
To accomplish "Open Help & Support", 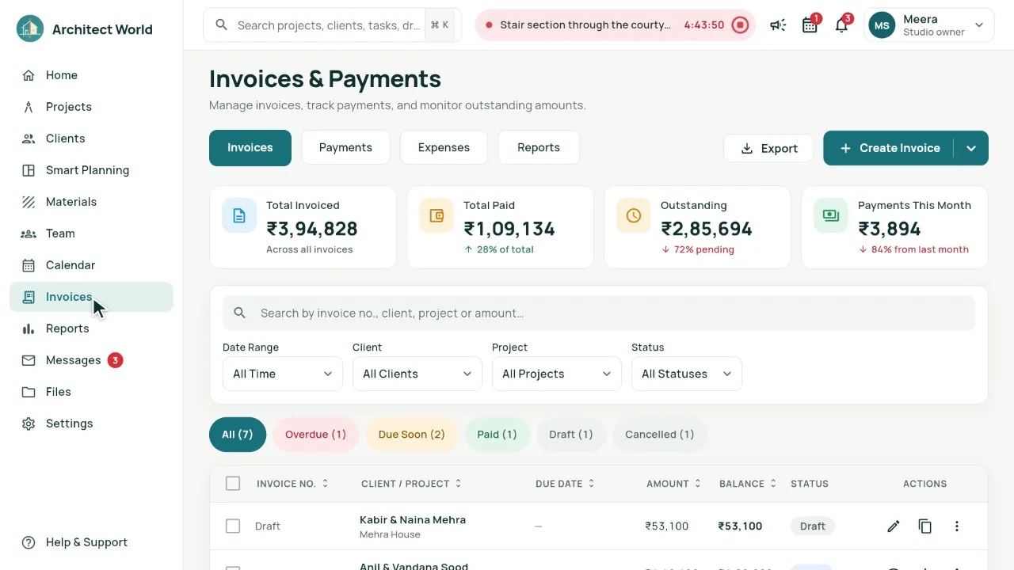I will (x=91, y=542).
